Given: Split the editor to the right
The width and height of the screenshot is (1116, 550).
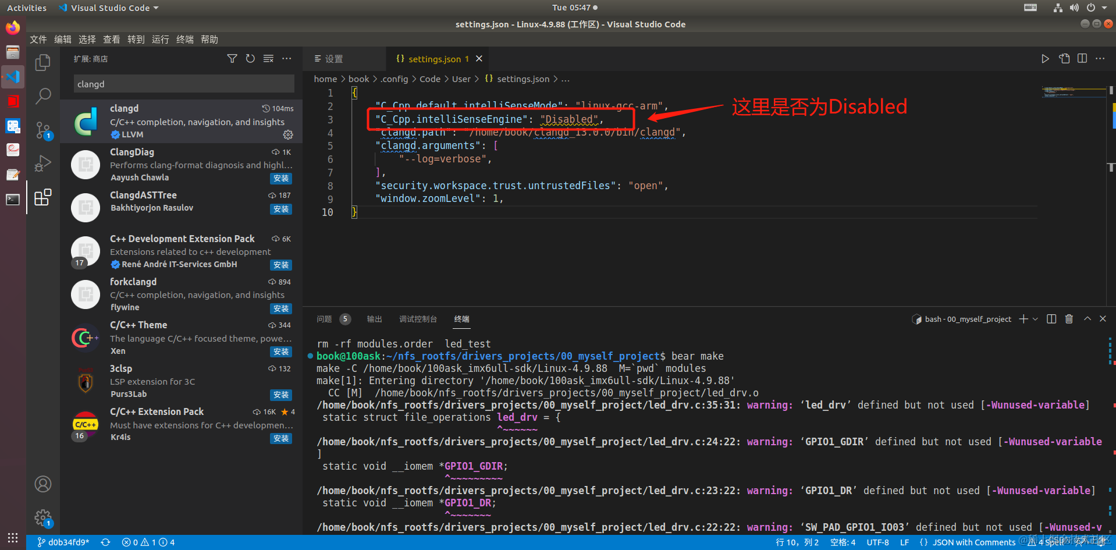Looking at the screenshot, I should 1082,59.
